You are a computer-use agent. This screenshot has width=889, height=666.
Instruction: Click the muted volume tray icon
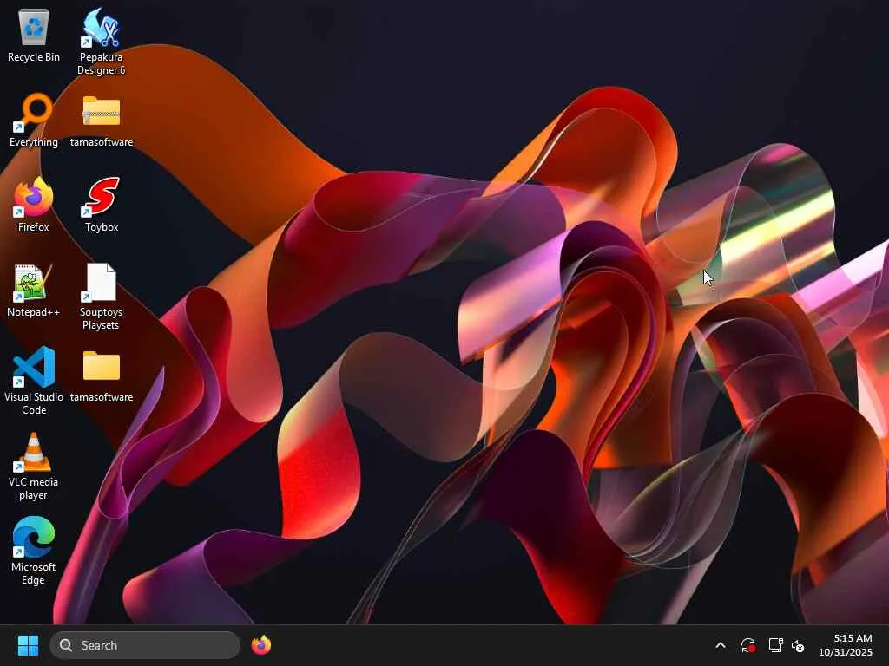click(798, 645)
